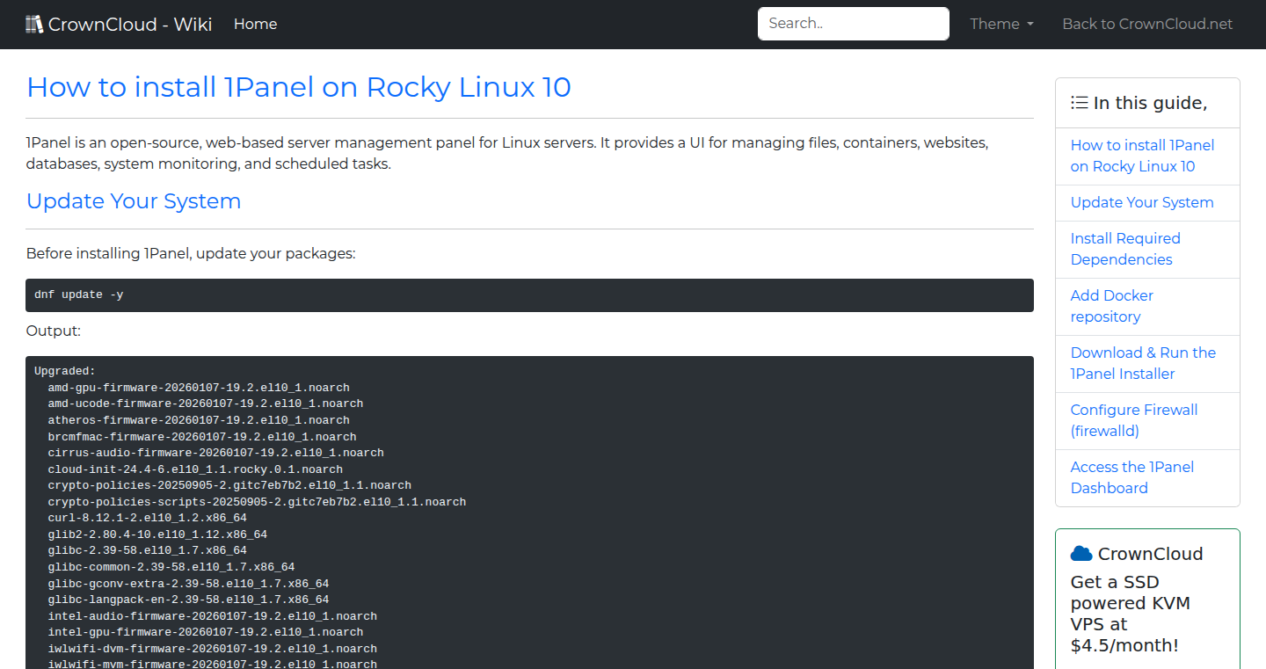Image resolution: width=1266 pixels, height=669 pixels.
Task: Click the intel-gpu-firmware package line
Action: pyautogui.click(x=206, y=632)
